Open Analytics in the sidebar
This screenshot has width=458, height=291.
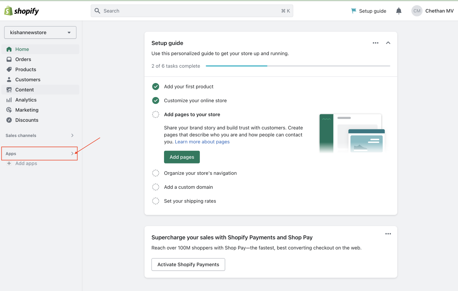click(40, 100)
